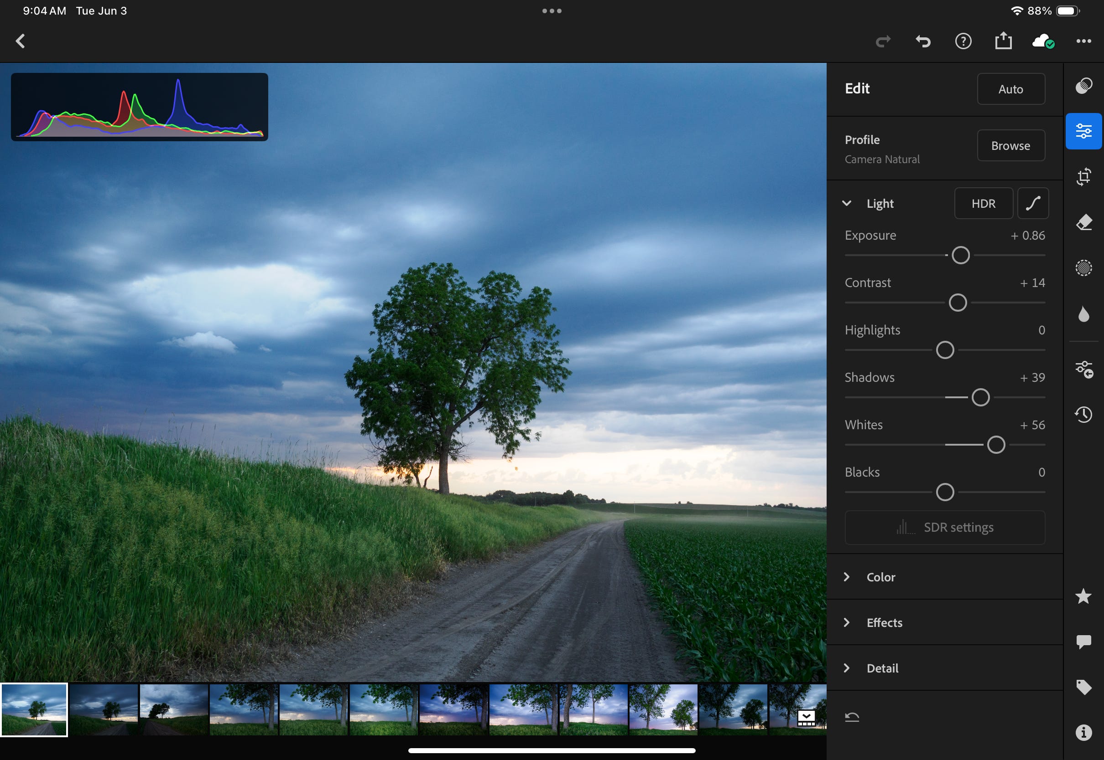This screenshot has width=1104, height=760.
Task: Tap the share export icon
Action: 1003,41
